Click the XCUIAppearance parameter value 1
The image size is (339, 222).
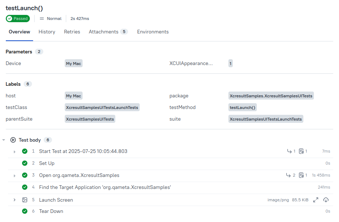(x=231, y=64)
